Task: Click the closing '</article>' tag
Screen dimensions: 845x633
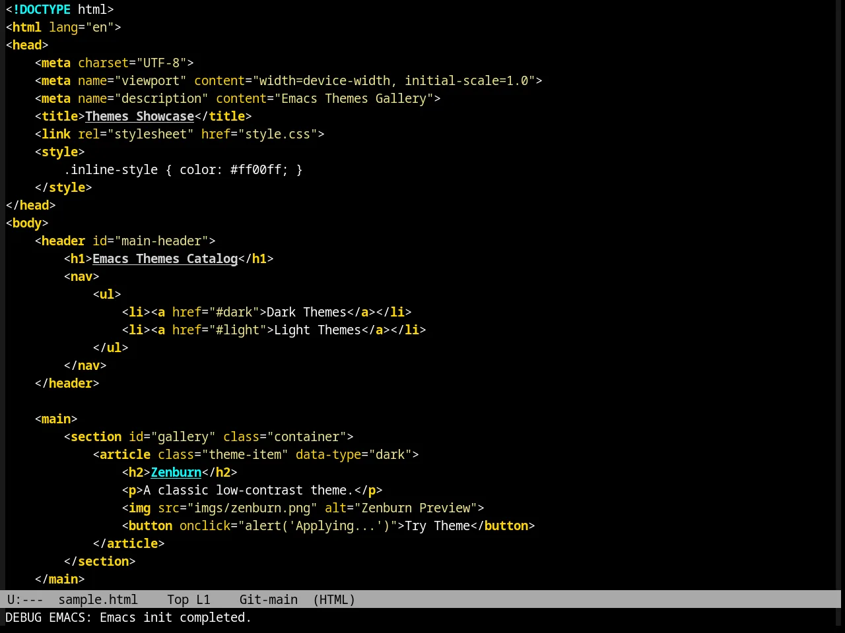Action: 129,543
